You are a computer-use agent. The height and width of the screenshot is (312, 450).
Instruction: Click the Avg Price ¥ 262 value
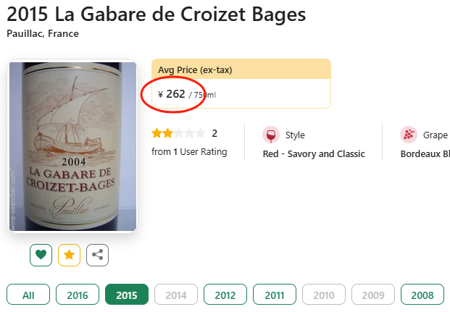tap(176, 93)
